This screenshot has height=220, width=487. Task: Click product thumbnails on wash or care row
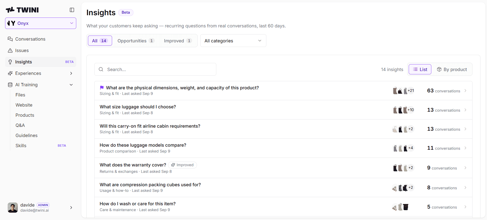click(400, 207)
